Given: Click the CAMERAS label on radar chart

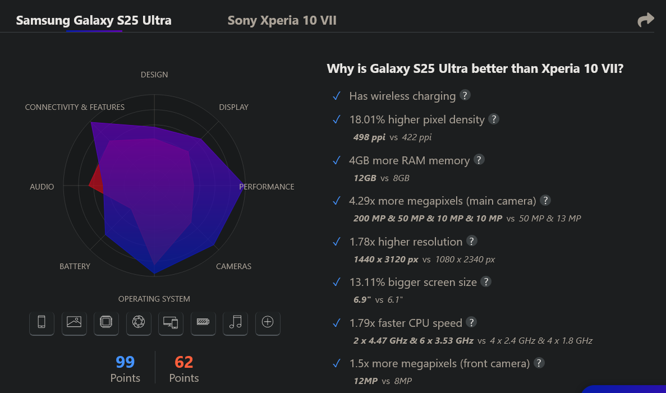Looking at the screenshot, I should coord(233,266).
